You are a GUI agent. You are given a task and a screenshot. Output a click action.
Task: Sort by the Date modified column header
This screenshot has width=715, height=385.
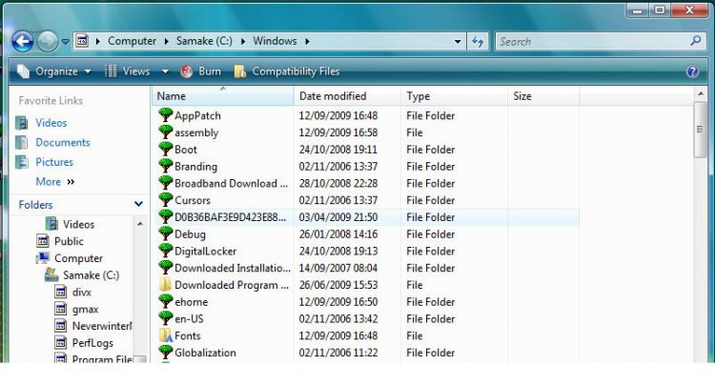(x=333, y=96)
